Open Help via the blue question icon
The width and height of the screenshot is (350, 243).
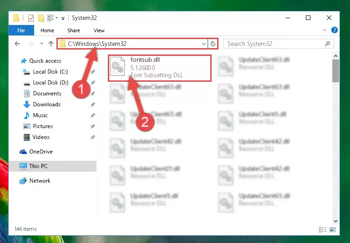335,30
